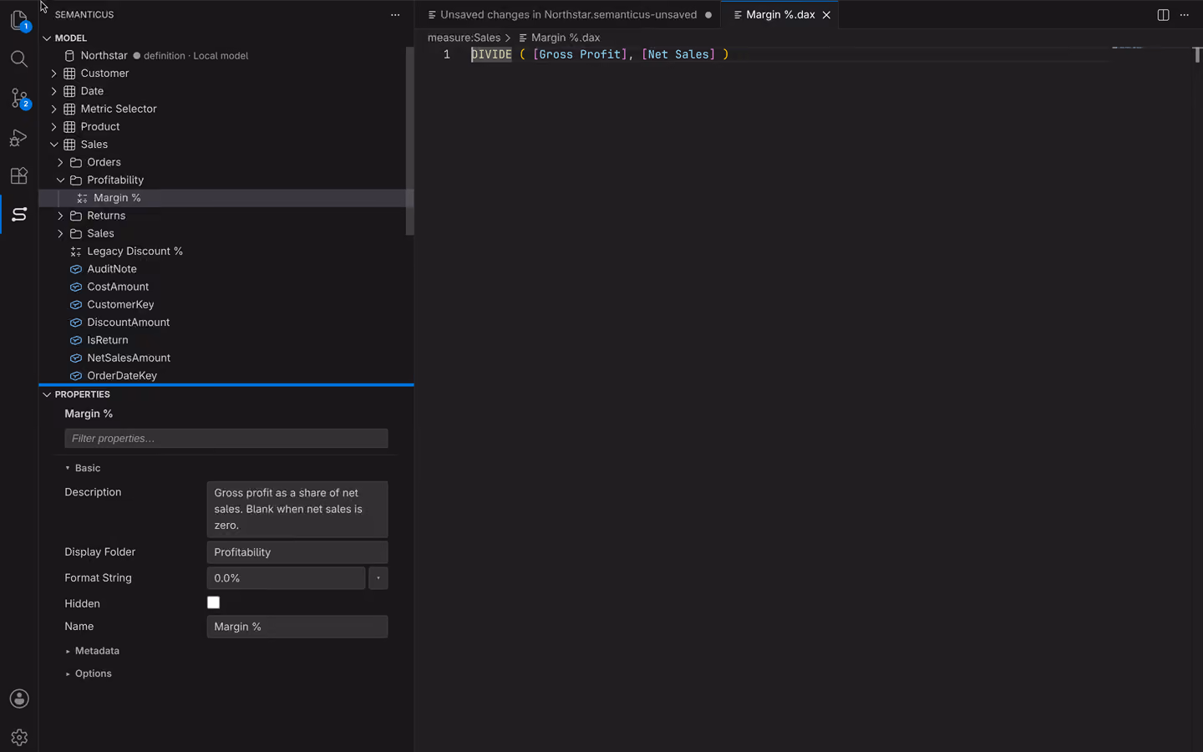
Task: Switch to Unsaved changes in Northstar tab
Action: point(568,15)
